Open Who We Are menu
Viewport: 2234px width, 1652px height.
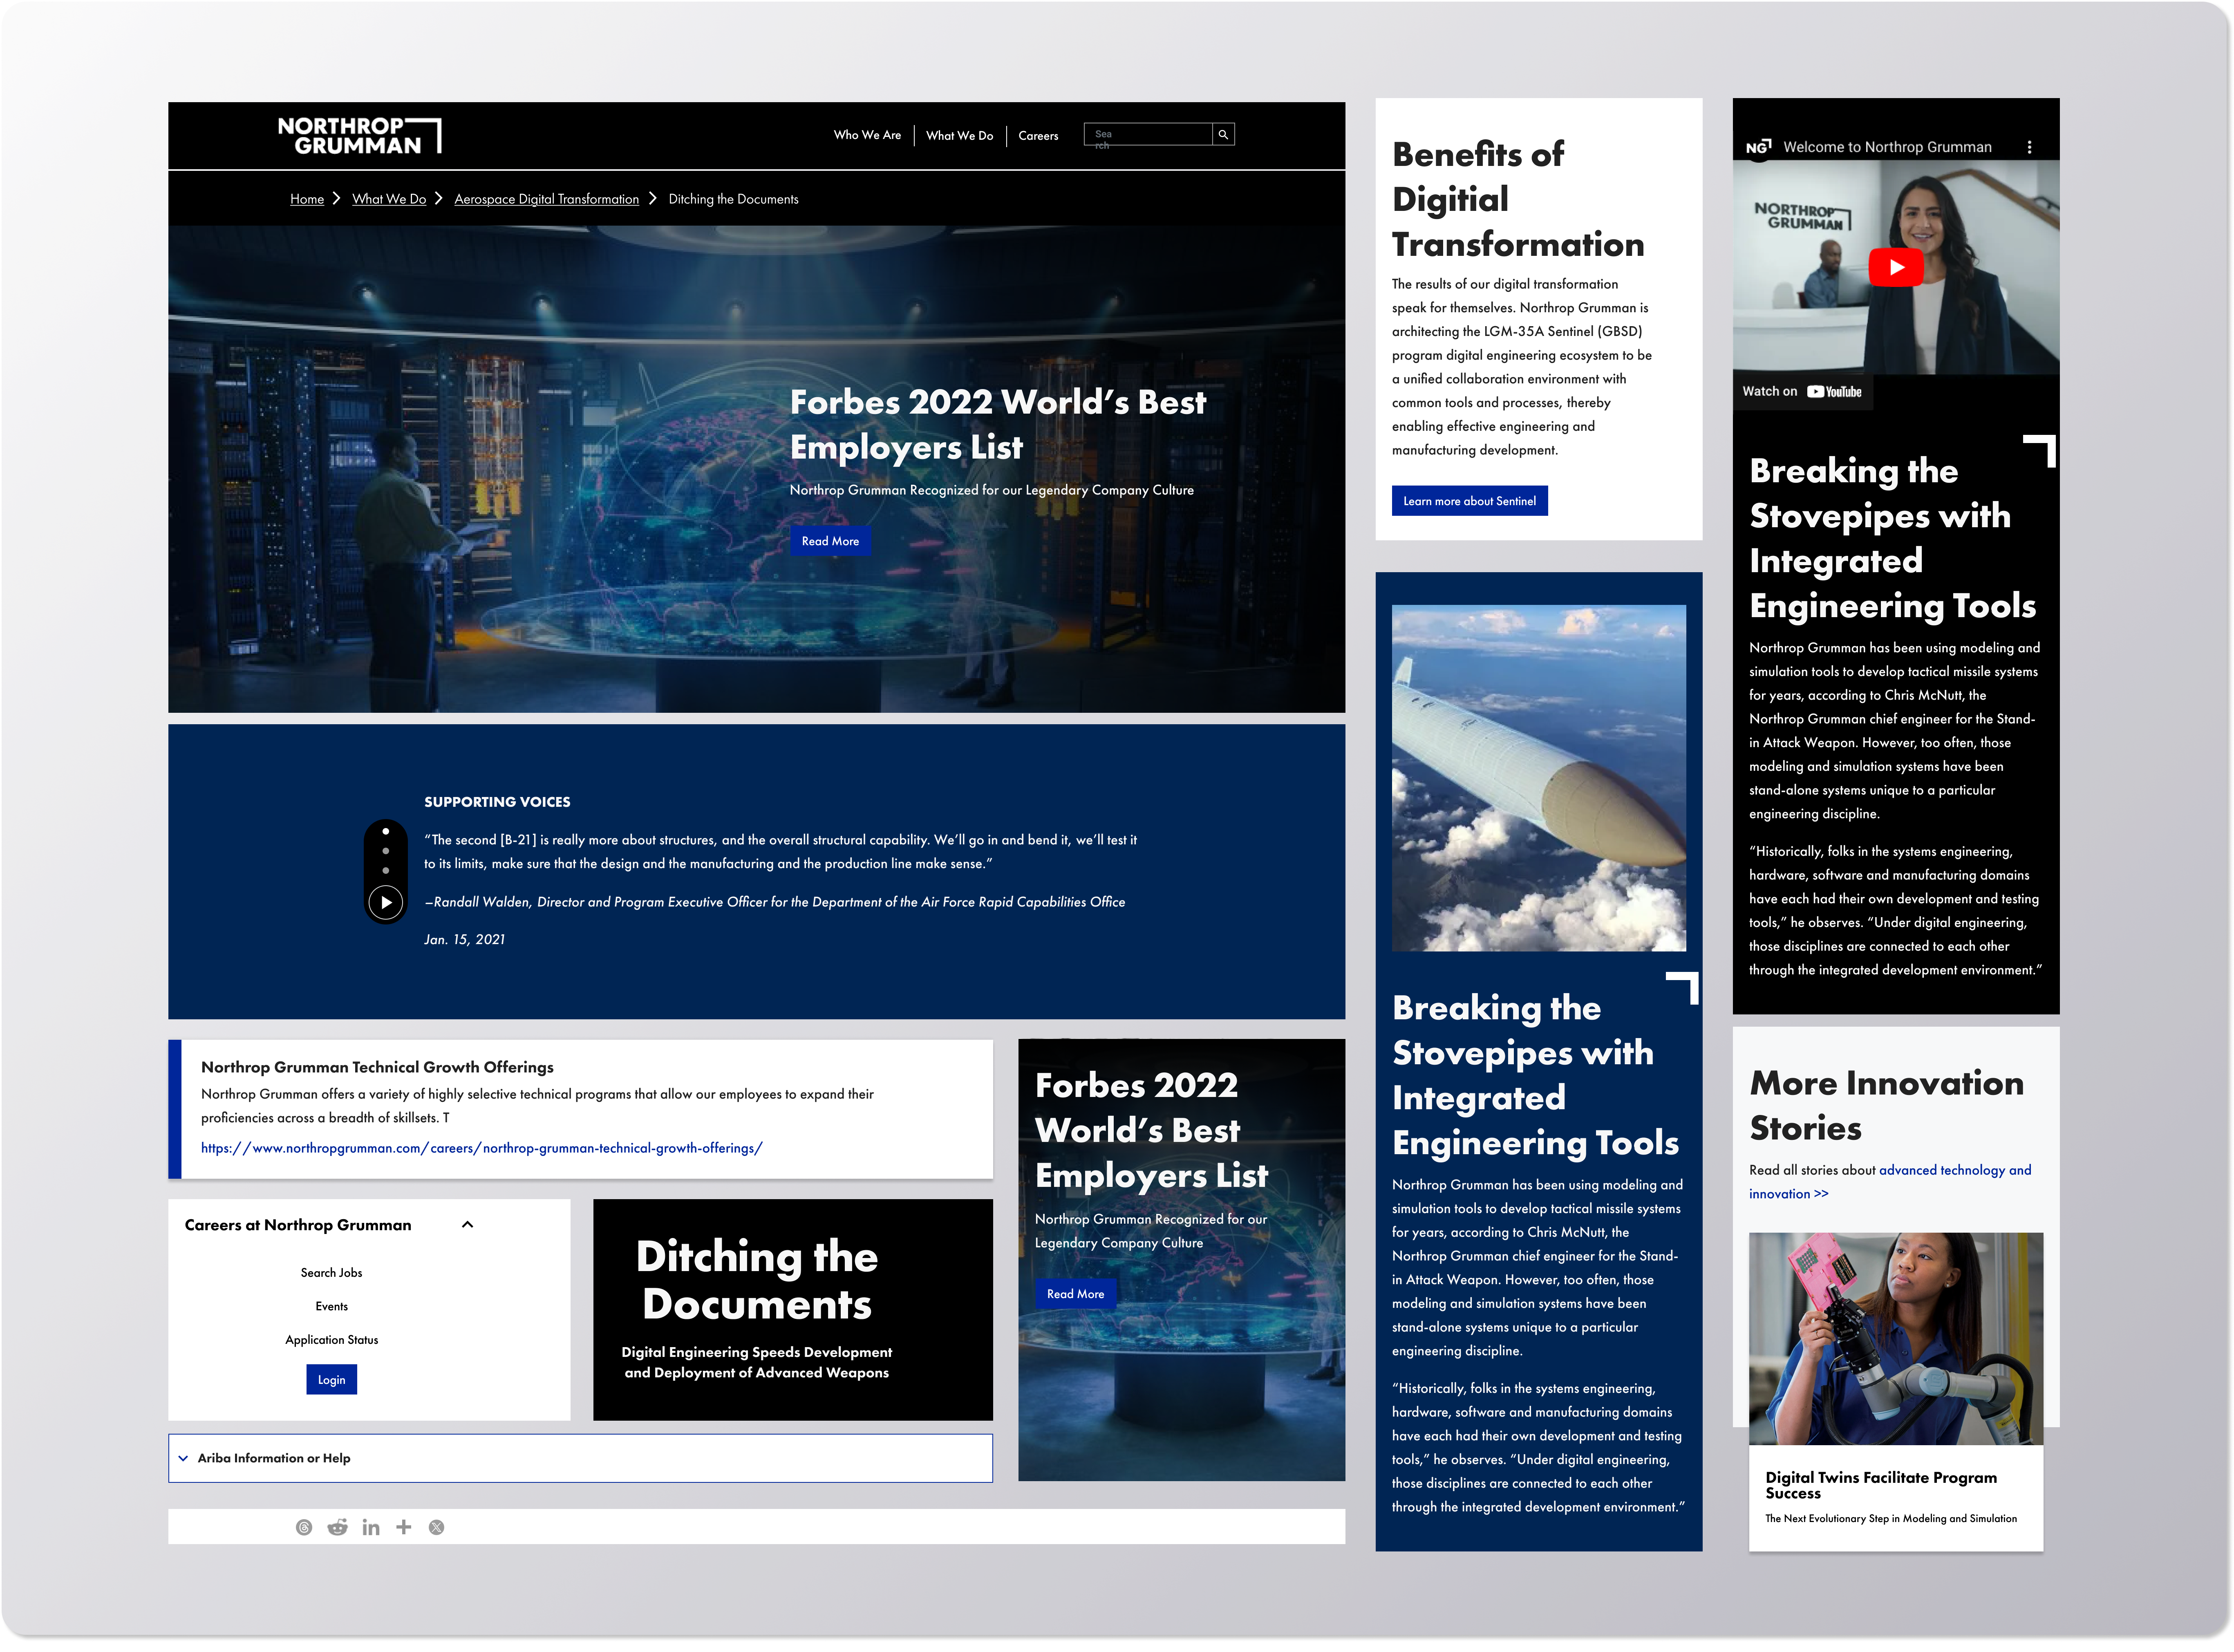[x=867, y=135]
